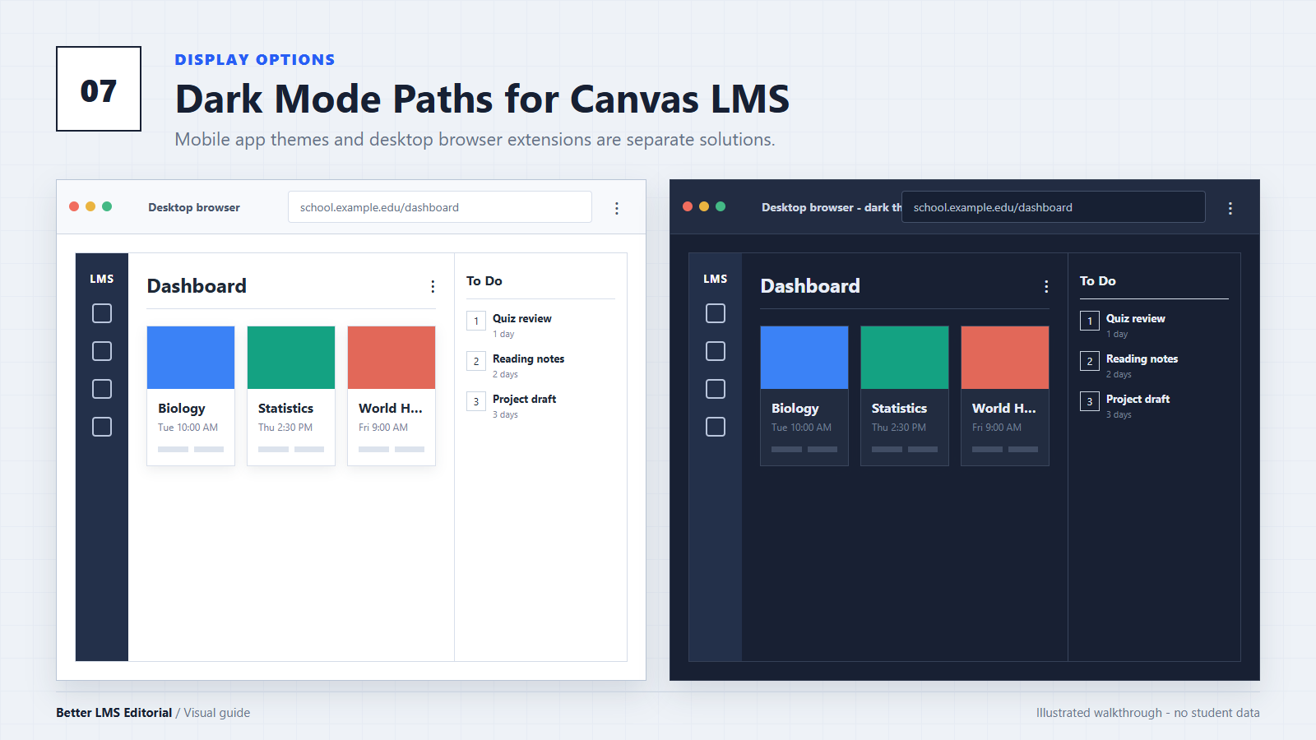Click the To Do heading in dark browser

pyautogui.click(x=1098, y=281)
